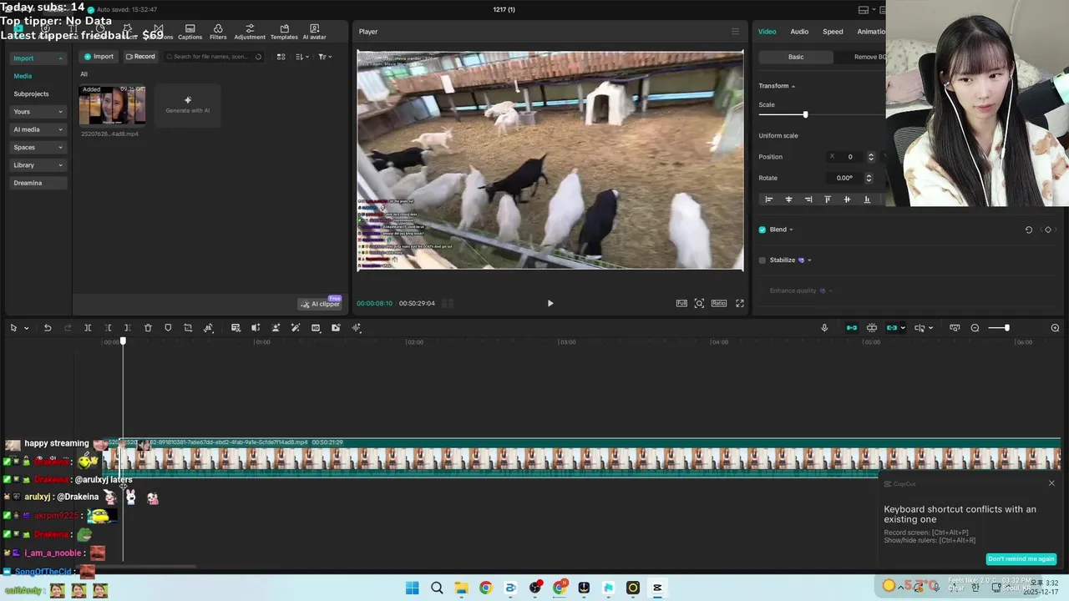Click the AI magic wand timeline tool
The height and width of the screenshot is (601, 1069).
click(296, 328)
